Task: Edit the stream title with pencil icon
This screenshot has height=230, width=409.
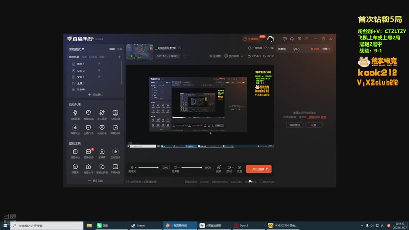Action: [x=179, y=48]
